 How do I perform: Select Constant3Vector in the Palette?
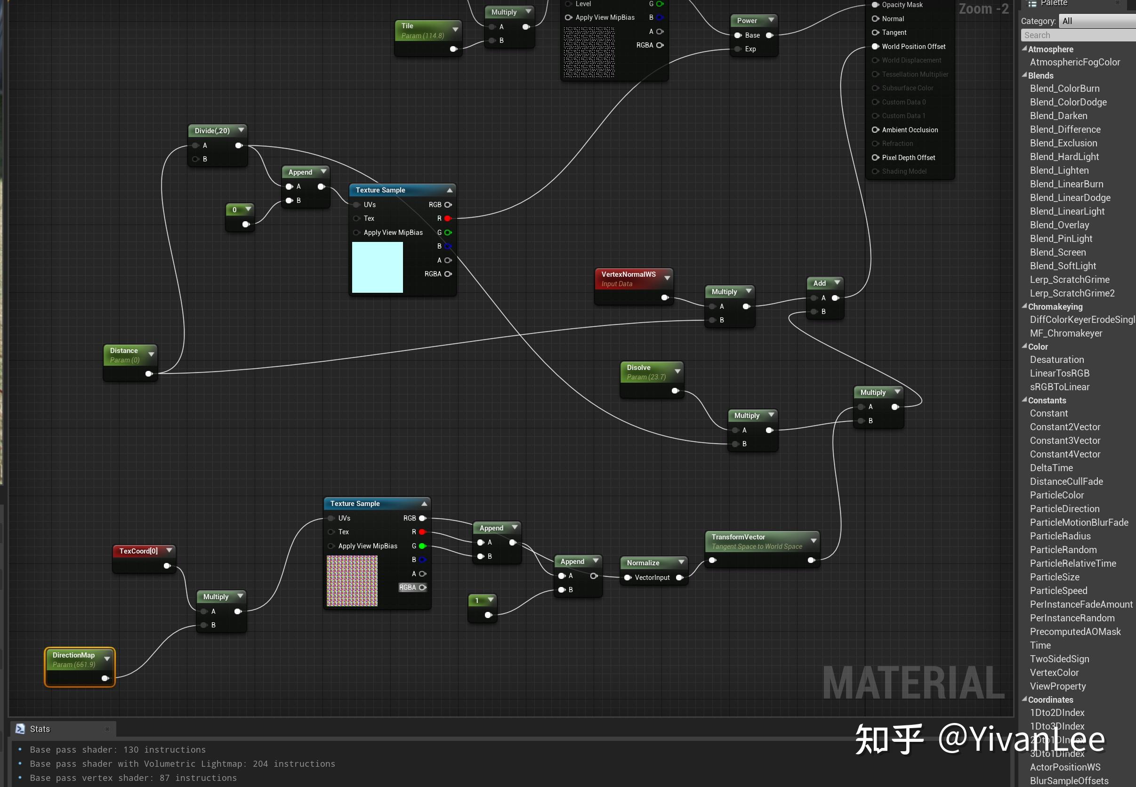[x=1065, y=441]
